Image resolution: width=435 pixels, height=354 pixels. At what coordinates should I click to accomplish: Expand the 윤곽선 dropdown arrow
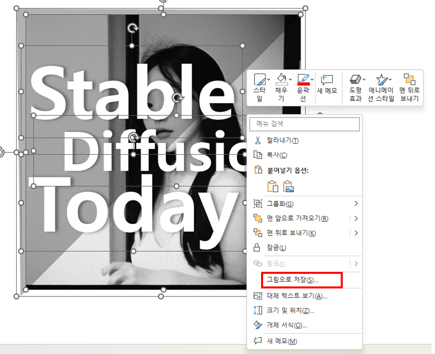312,79
